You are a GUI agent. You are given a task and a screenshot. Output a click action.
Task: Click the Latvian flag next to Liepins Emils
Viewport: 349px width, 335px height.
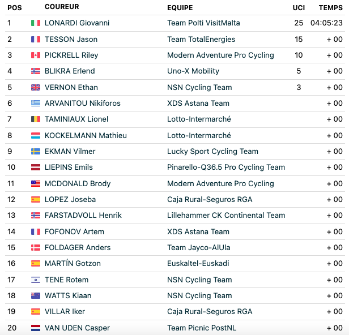point(36,167)
